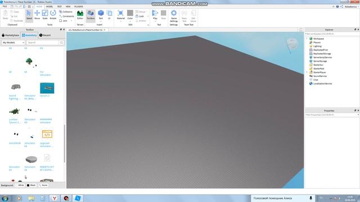The image size is (360, 202).
Task: Click the Lock tool
Action: (x=139, y=16)
